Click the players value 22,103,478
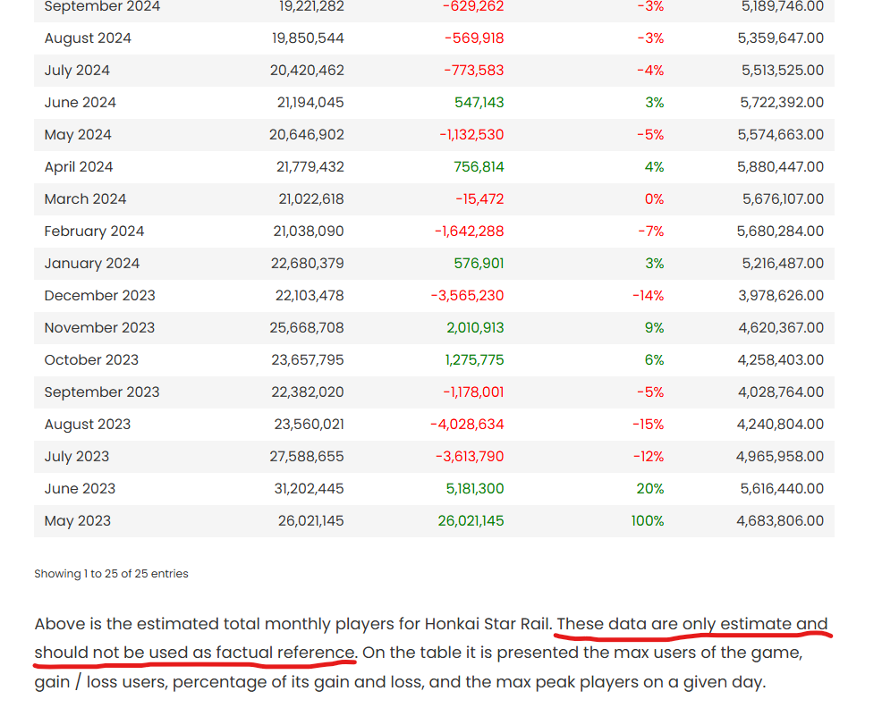Screen dimensions: 882x708 [x=310, y=296]
